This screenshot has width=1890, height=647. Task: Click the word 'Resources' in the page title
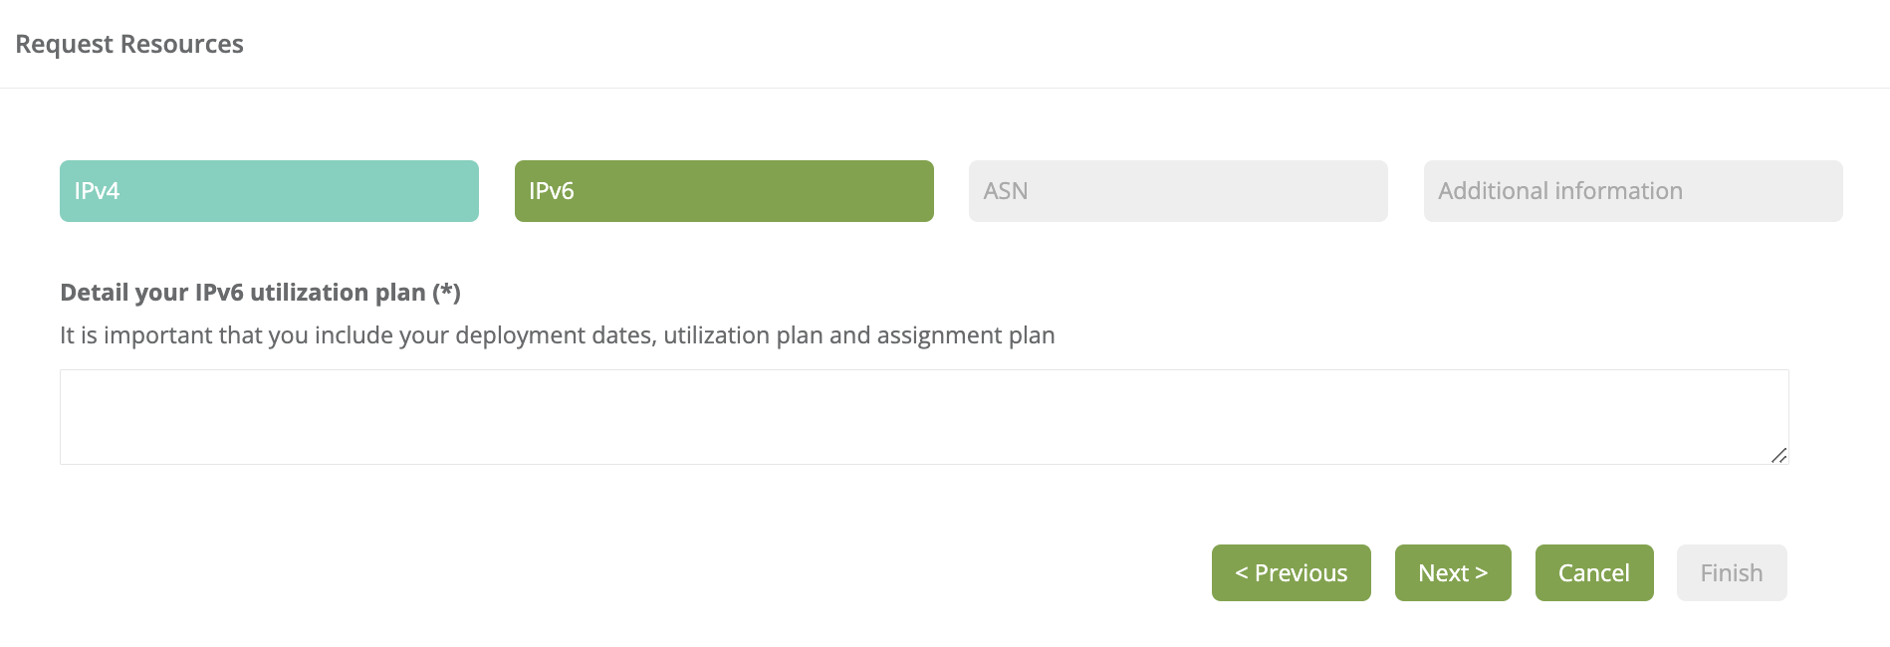(181, 44)
